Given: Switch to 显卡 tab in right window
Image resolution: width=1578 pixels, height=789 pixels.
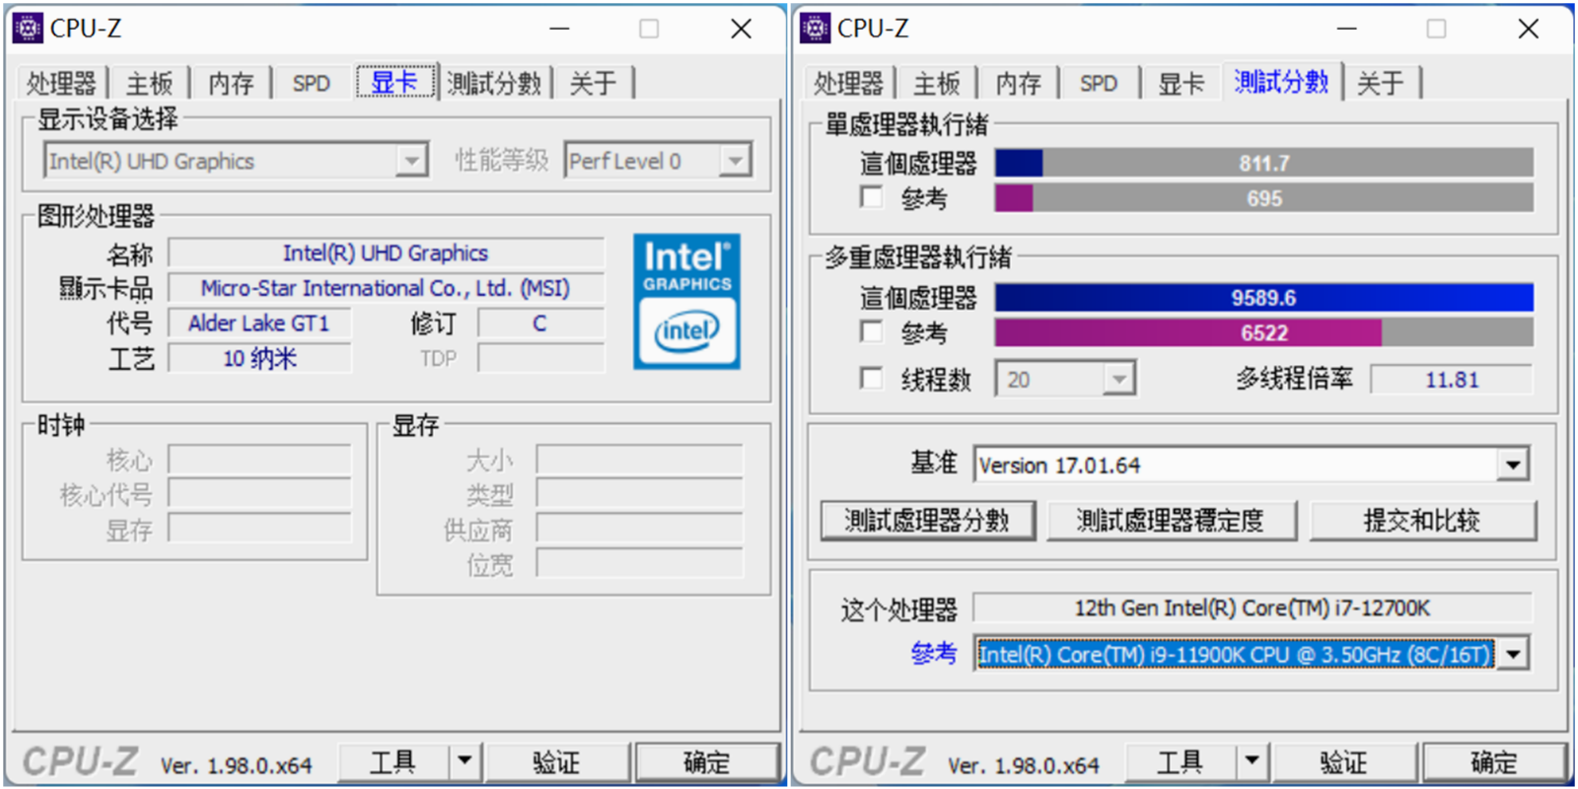Looking at the screenshot, I should 1181,83.
